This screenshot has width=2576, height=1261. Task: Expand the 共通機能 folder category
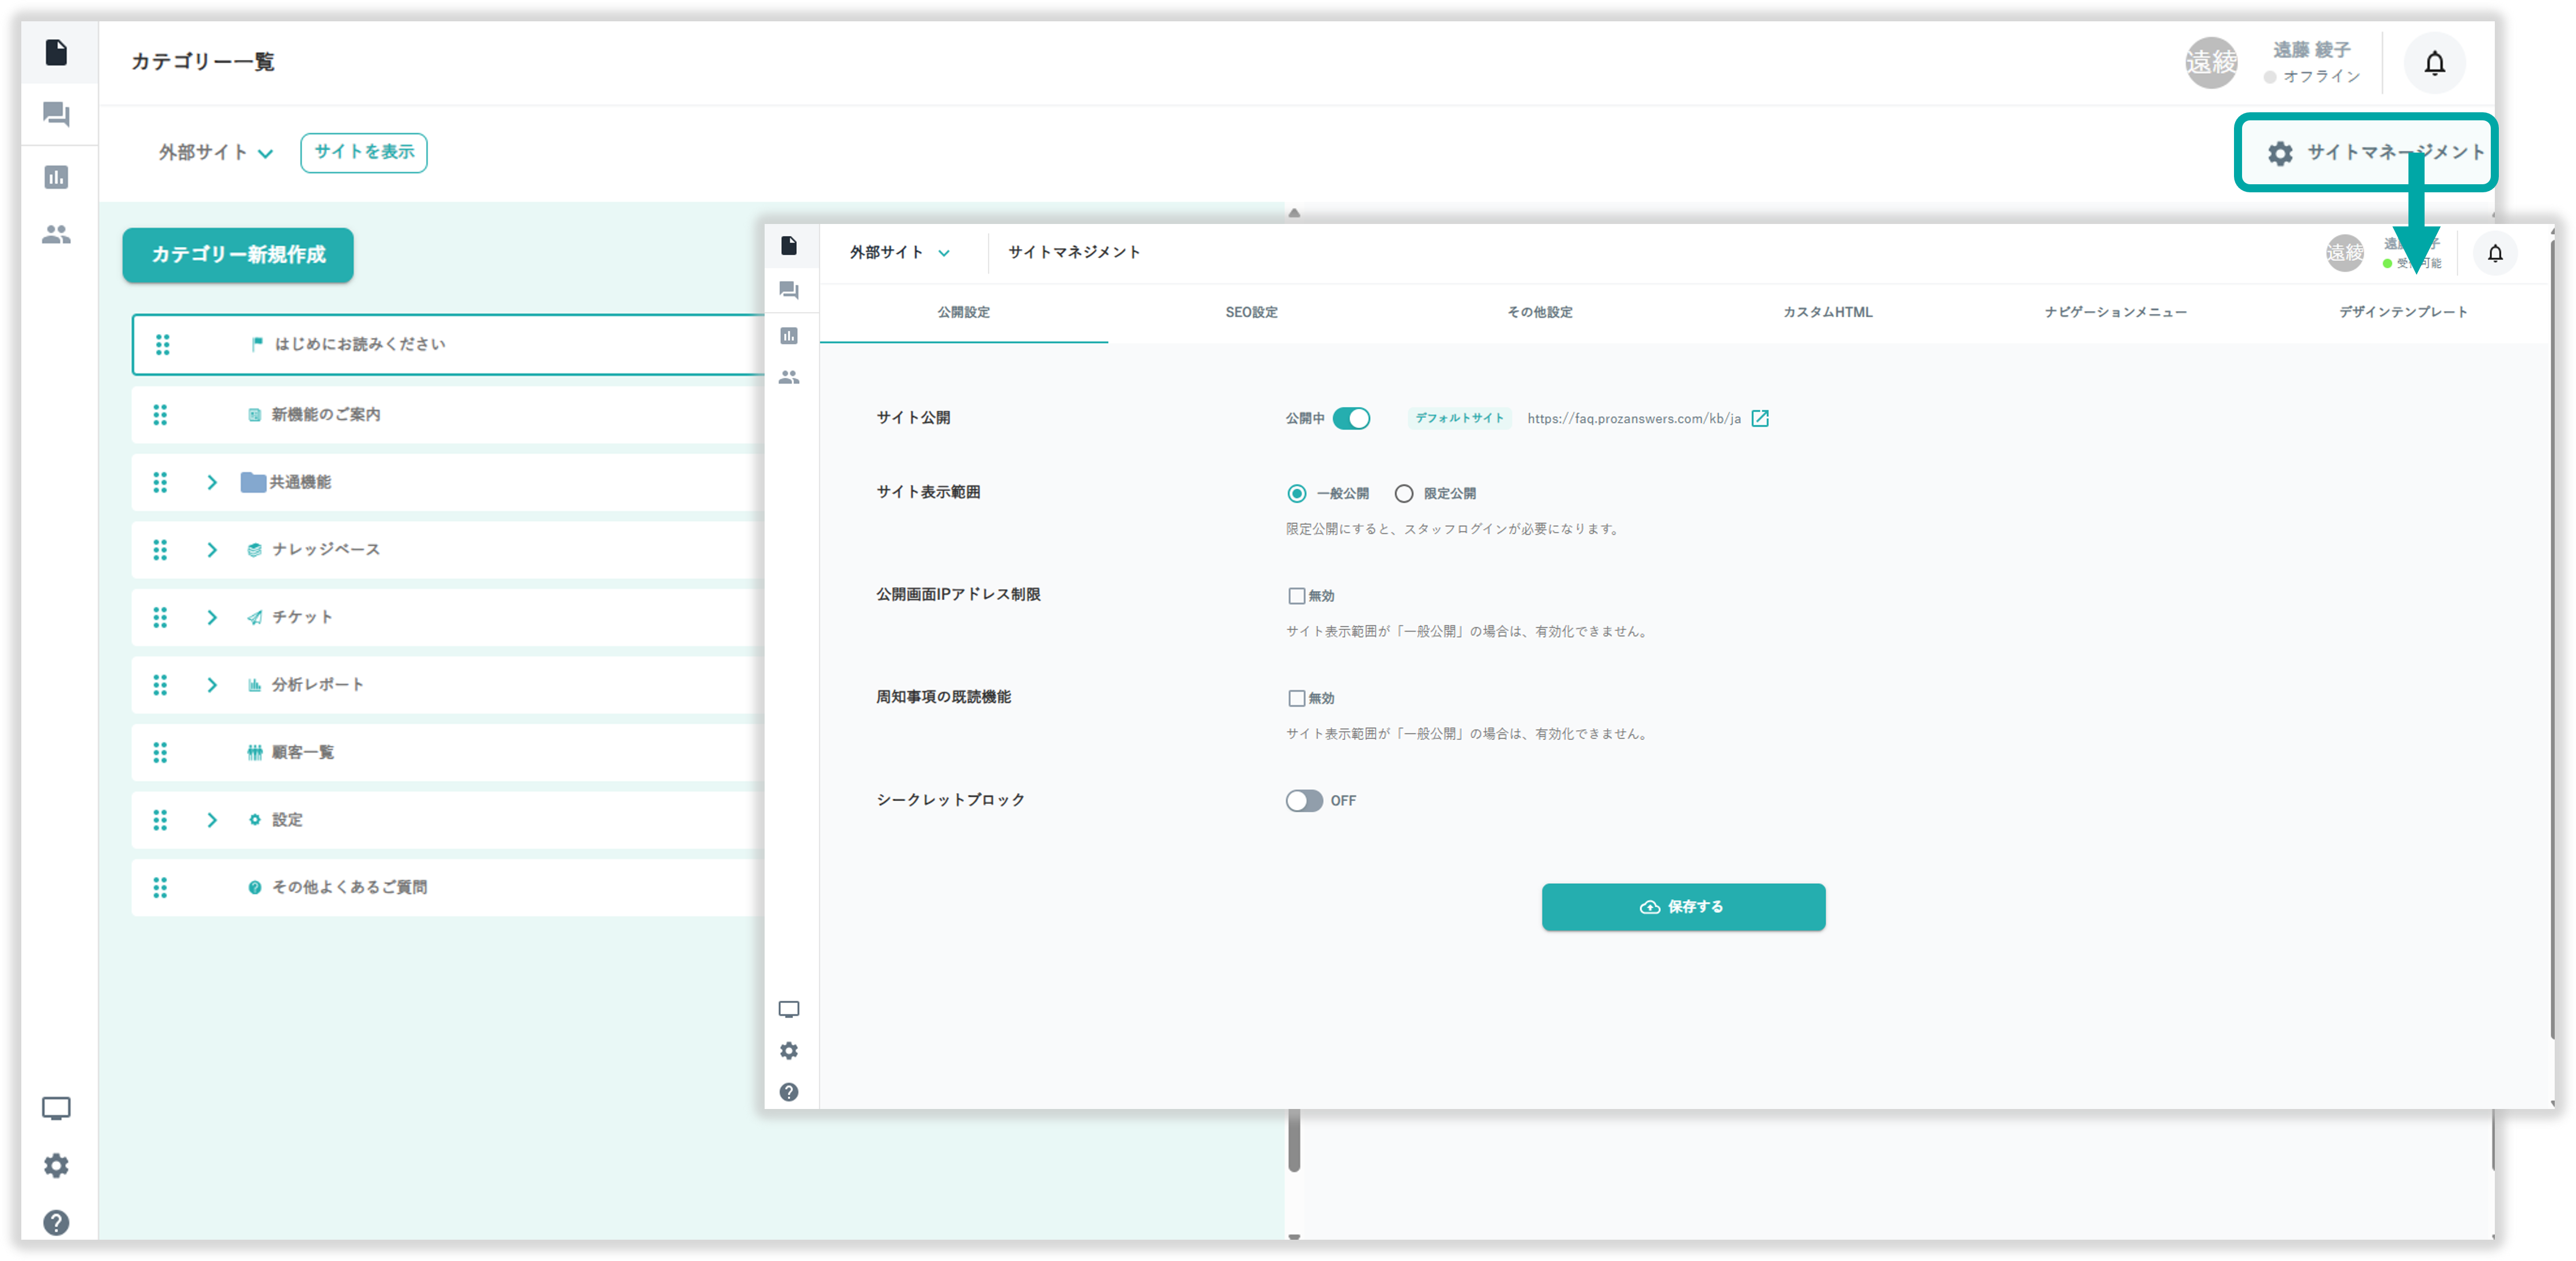tap(212, 482)
